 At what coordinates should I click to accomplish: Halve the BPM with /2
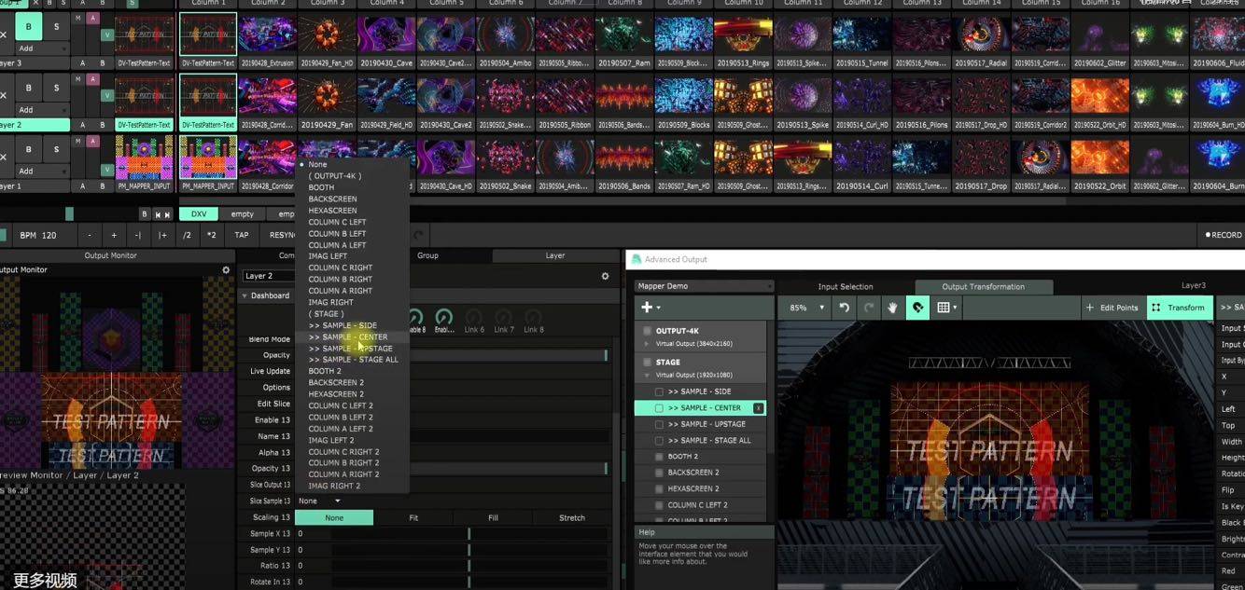(x=187, y=236)
